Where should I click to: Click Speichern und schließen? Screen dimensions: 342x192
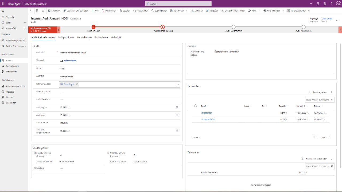[76, 11]
